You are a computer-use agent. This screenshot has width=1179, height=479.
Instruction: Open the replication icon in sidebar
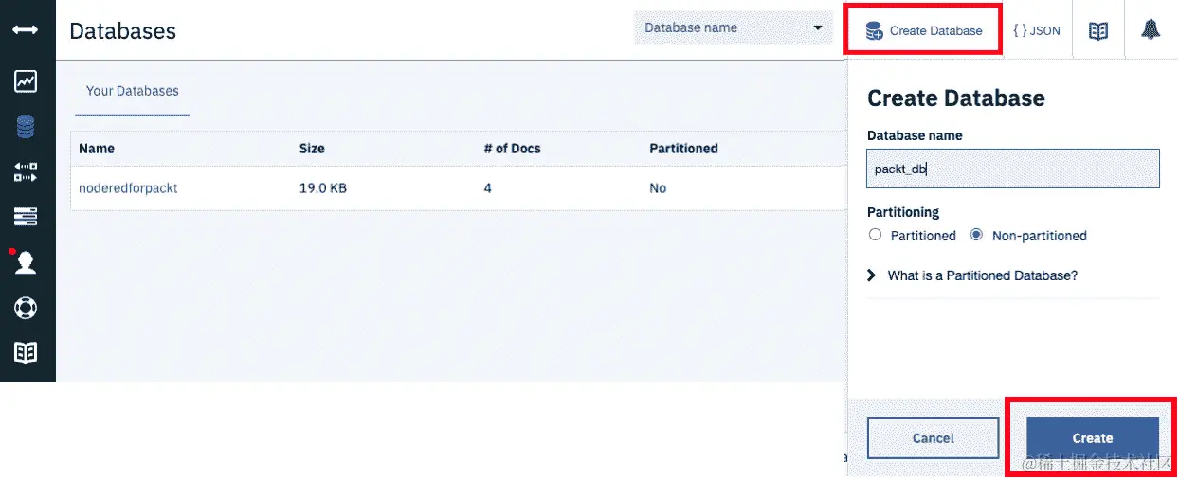26,172
